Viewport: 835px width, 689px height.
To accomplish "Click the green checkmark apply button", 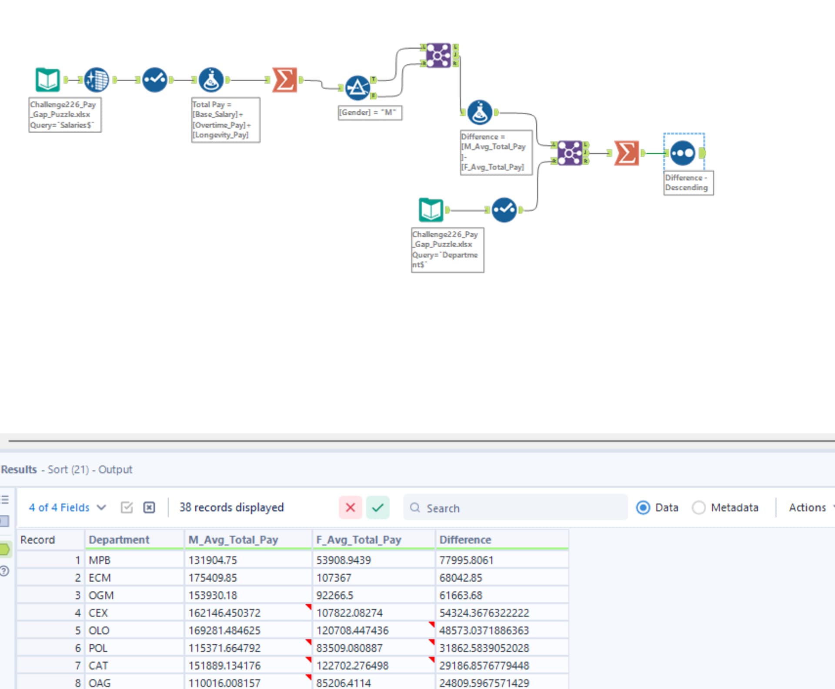I will coord(377,507).
